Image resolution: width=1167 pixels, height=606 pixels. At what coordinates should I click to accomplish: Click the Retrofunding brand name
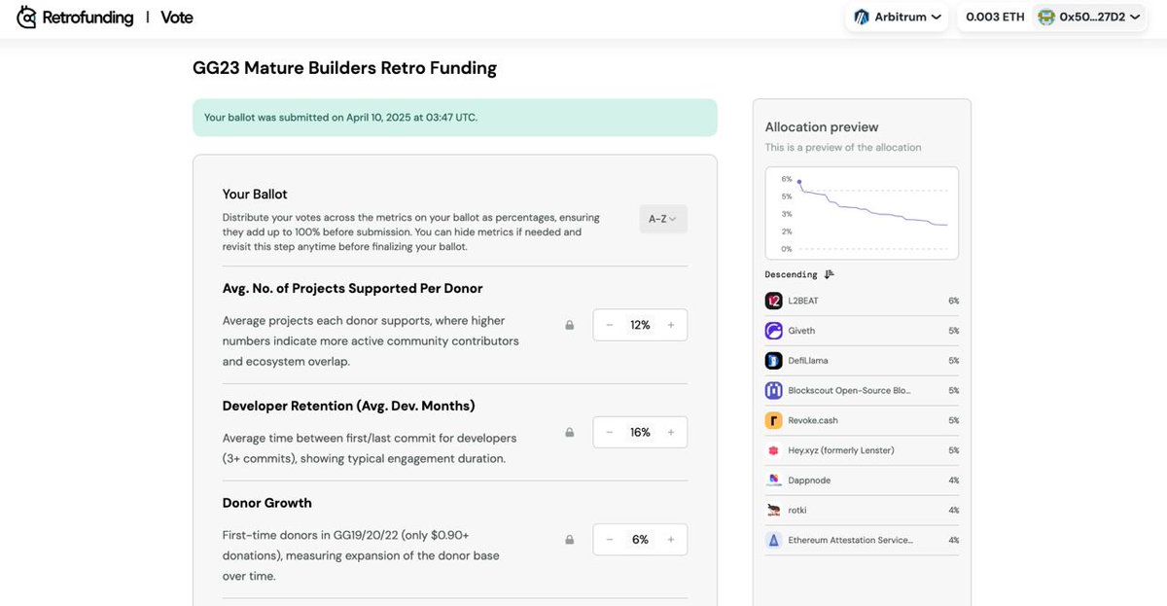(x=88, y=18)
